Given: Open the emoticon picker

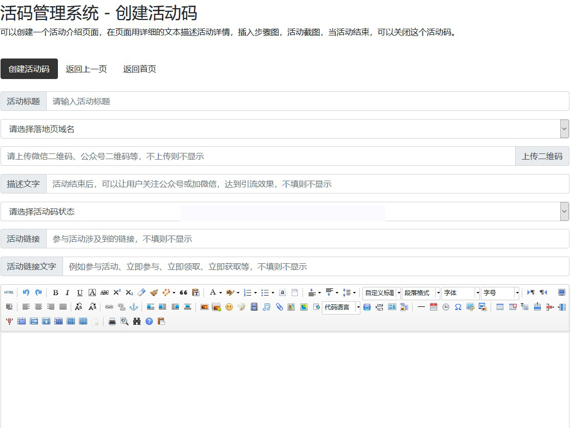Looking at the screenshot, I should (x=229, y=307).
